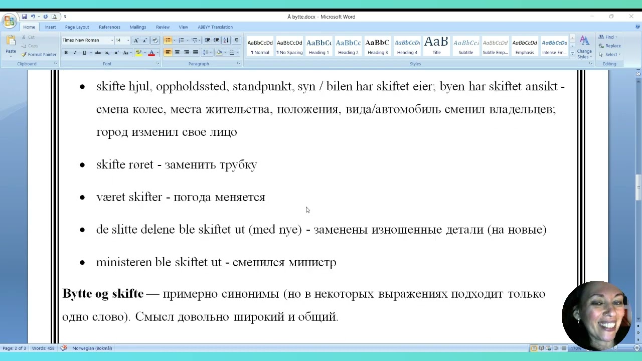Image resolution: width=642 pixels, height=361 pixels.
Task: Apply the Emphasis style
Action: (525, 47)
